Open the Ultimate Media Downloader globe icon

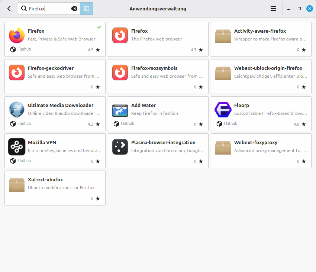point(17,109)
